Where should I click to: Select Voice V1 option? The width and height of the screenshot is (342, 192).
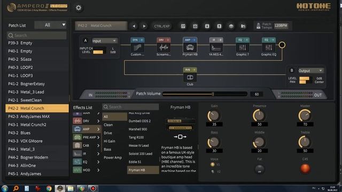pos(213,164)
